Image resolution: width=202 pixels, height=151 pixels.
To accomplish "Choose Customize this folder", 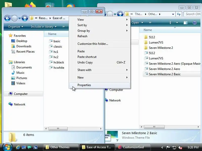I will coord(100,44).
